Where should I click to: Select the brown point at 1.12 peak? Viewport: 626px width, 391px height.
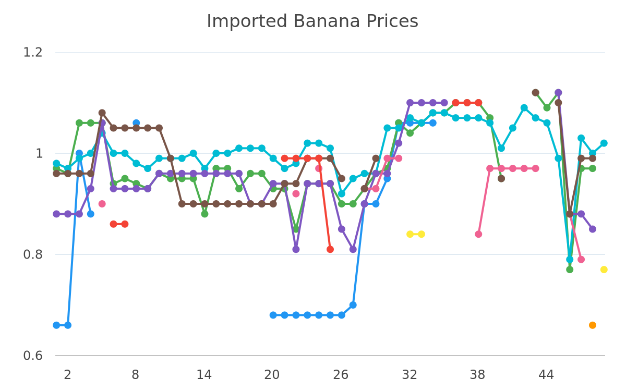pyautogui.click(x=535, y=93)
